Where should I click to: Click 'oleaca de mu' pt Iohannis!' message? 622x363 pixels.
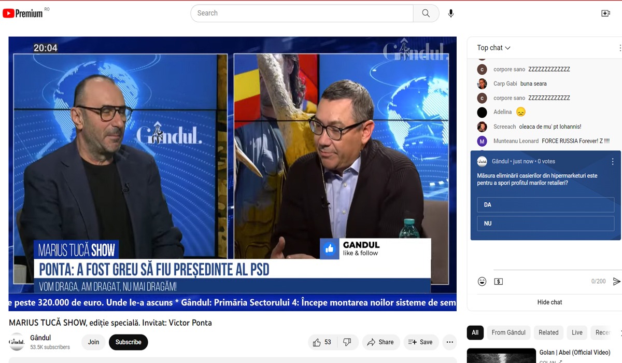click(550, 127)
